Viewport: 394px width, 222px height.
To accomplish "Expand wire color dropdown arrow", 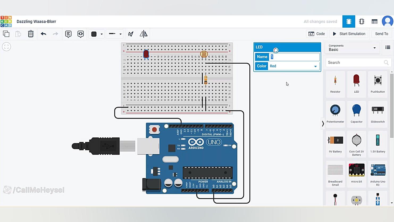I will (102, 34).
